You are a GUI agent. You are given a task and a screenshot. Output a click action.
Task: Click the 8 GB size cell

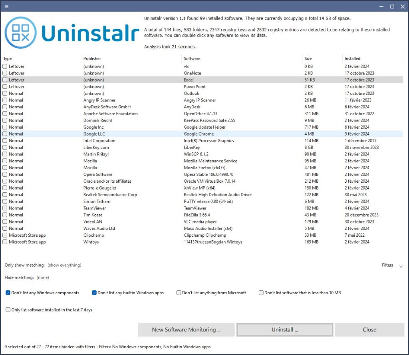click(309, 148)
